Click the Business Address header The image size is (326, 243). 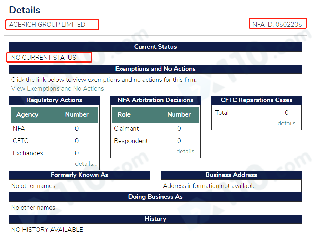pos(231,175)
